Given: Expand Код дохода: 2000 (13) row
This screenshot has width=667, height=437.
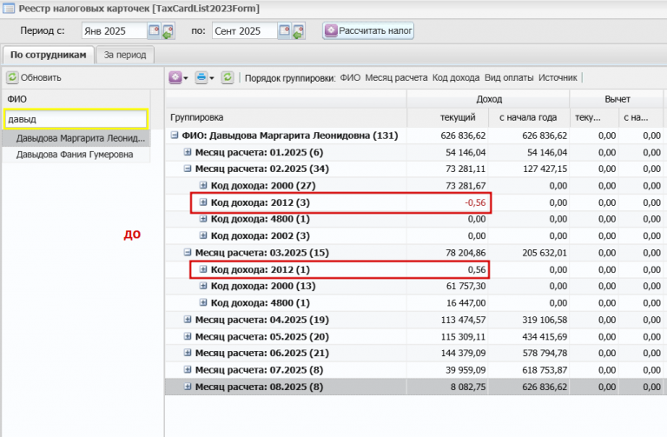Looking at the screenshot, I should 203,286.
